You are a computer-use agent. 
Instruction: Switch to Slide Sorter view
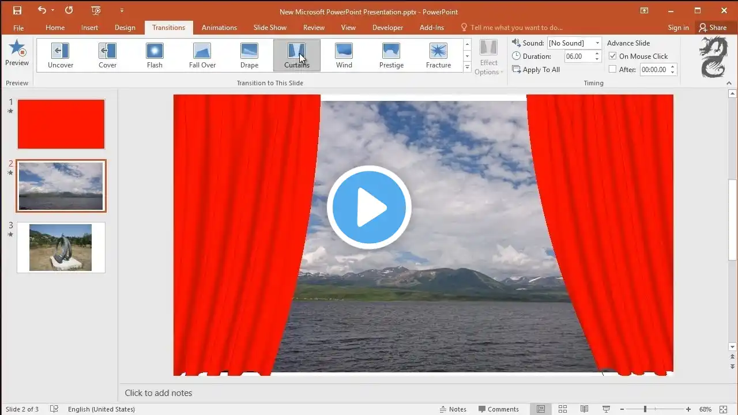point(563,409)
